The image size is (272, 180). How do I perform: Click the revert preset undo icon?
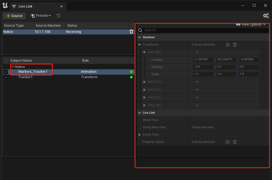(x=58, y=16)
